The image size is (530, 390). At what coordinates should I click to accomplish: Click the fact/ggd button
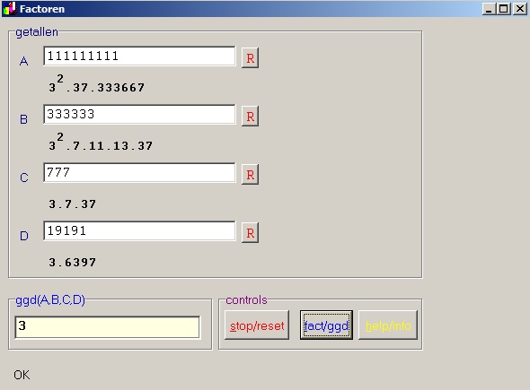click(326, 325)
